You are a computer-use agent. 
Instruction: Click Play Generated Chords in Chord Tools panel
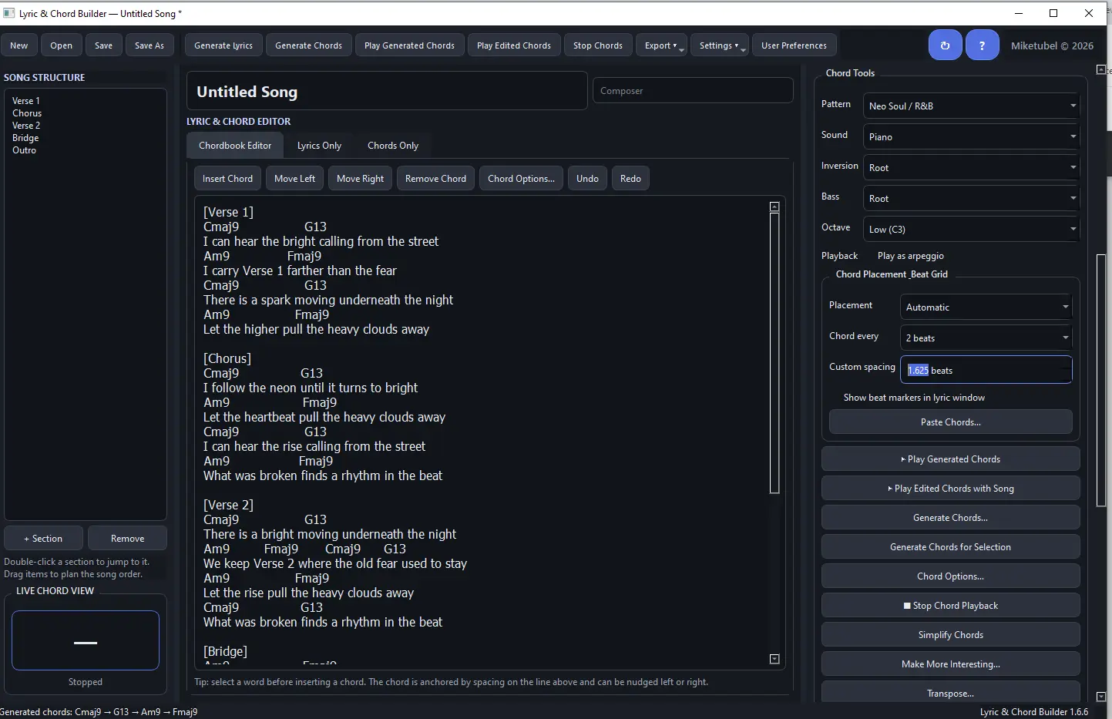click(x=951, y=459)
